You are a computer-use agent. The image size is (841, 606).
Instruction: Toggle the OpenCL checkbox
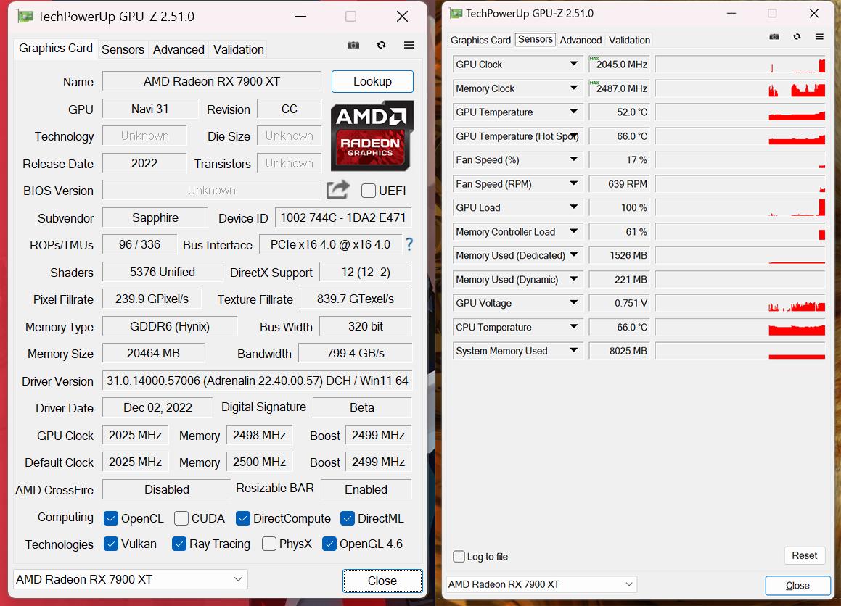pyautogui.click(x=111, y=518)
